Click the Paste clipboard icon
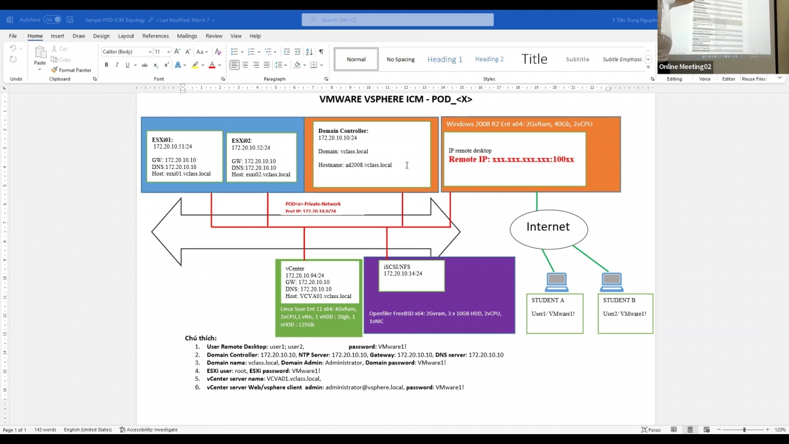The height and width of the screenshot is (444, 789). coord(40,52)
